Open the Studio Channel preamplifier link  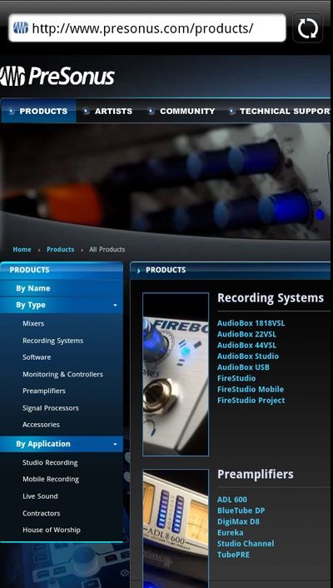pos(246,543)
